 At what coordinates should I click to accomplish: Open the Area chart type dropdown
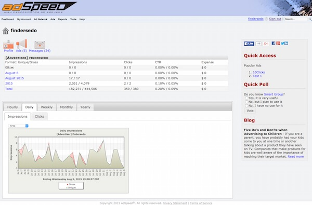click(x=18, y=126)
